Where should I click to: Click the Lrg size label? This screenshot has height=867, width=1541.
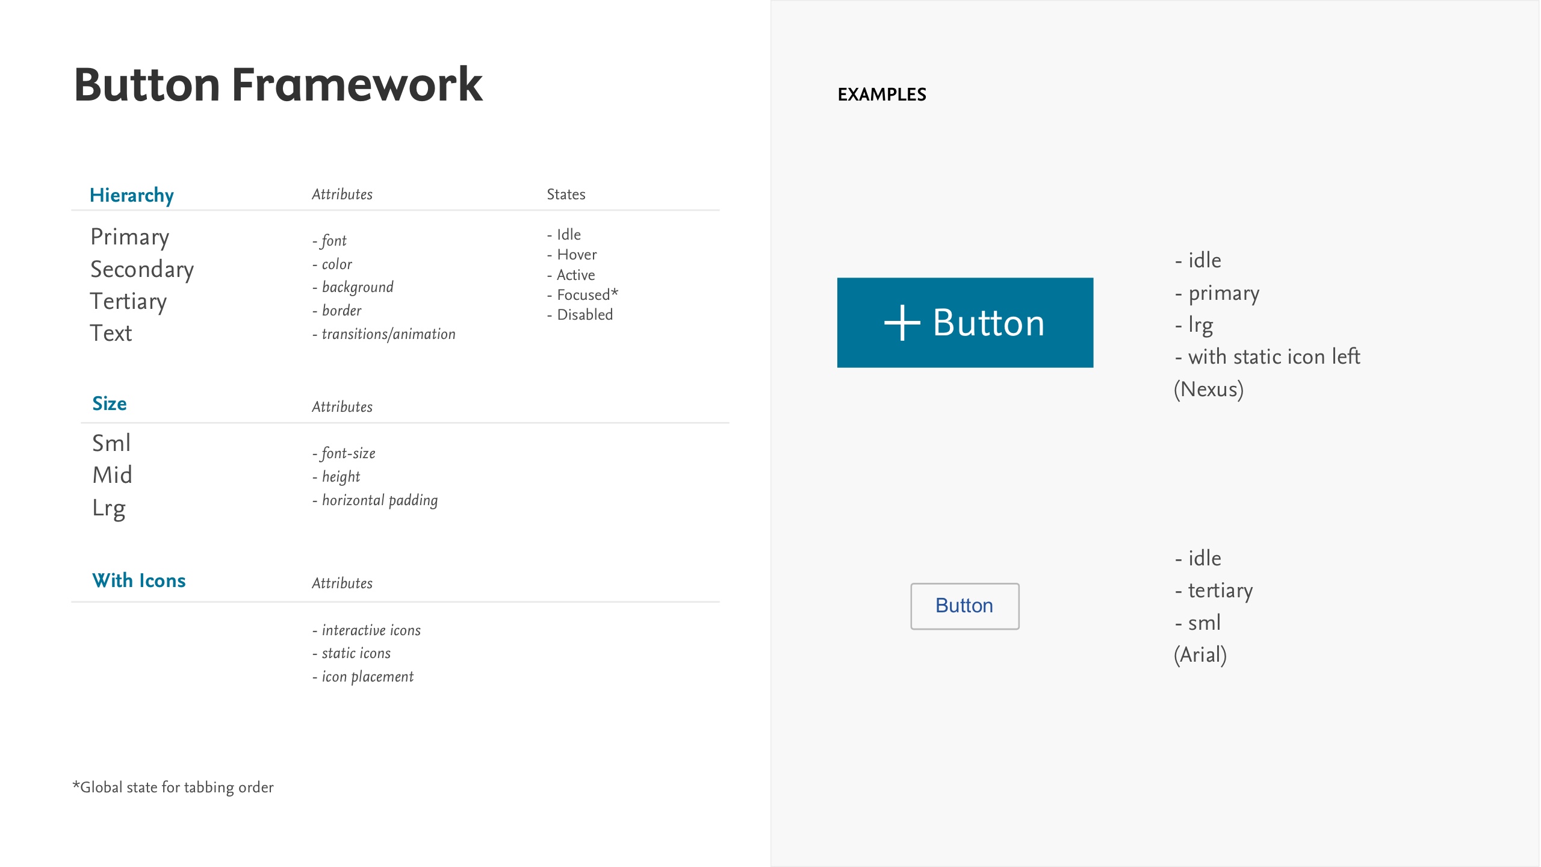[109, 508]
